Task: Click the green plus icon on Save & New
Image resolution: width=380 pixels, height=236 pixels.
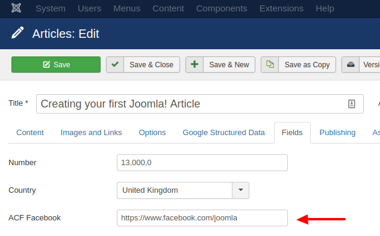Action: 195,64
